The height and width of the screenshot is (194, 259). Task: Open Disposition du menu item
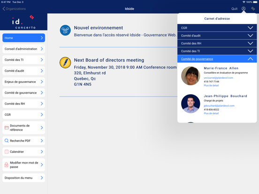[x=23, y=178]
